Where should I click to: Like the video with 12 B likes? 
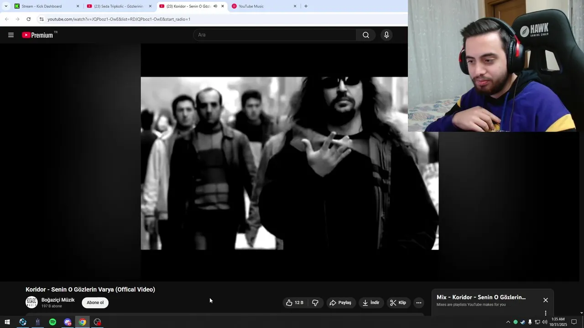coord(295,302)
